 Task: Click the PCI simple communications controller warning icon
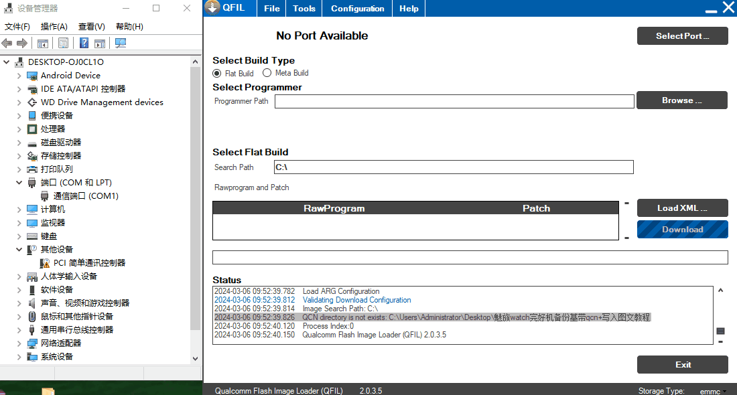(x=45, y=263)
